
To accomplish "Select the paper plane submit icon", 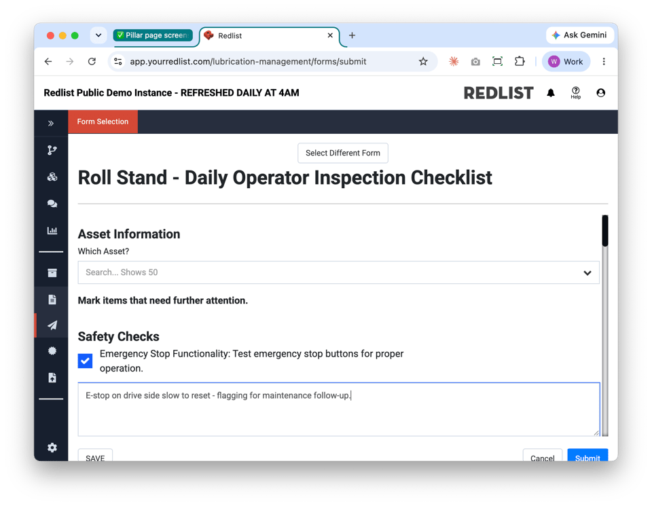I will coord(52,325).
